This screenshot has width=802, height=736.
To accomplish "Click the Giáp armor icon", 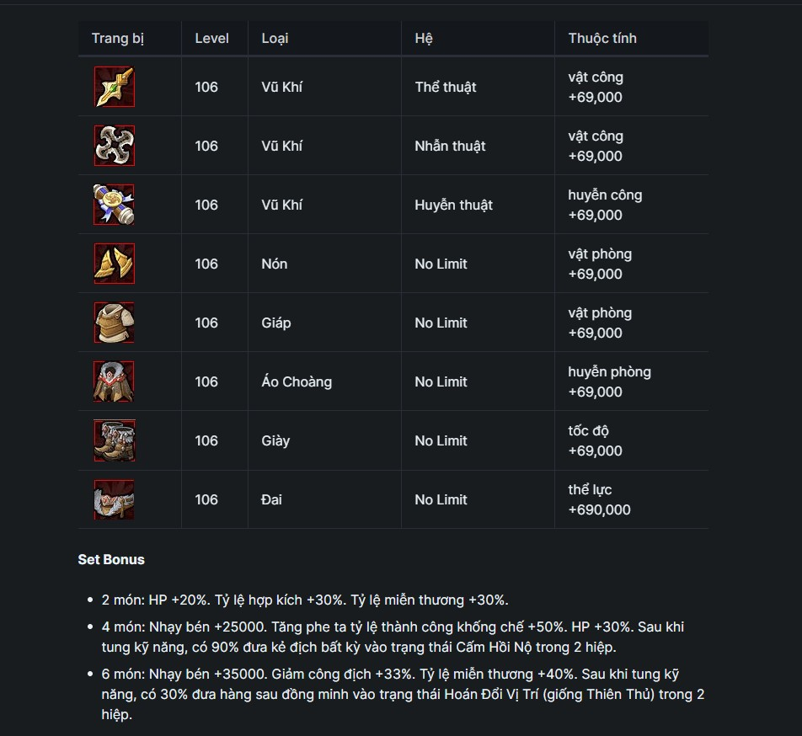I will pyautogui.click(x=114, y=323).
